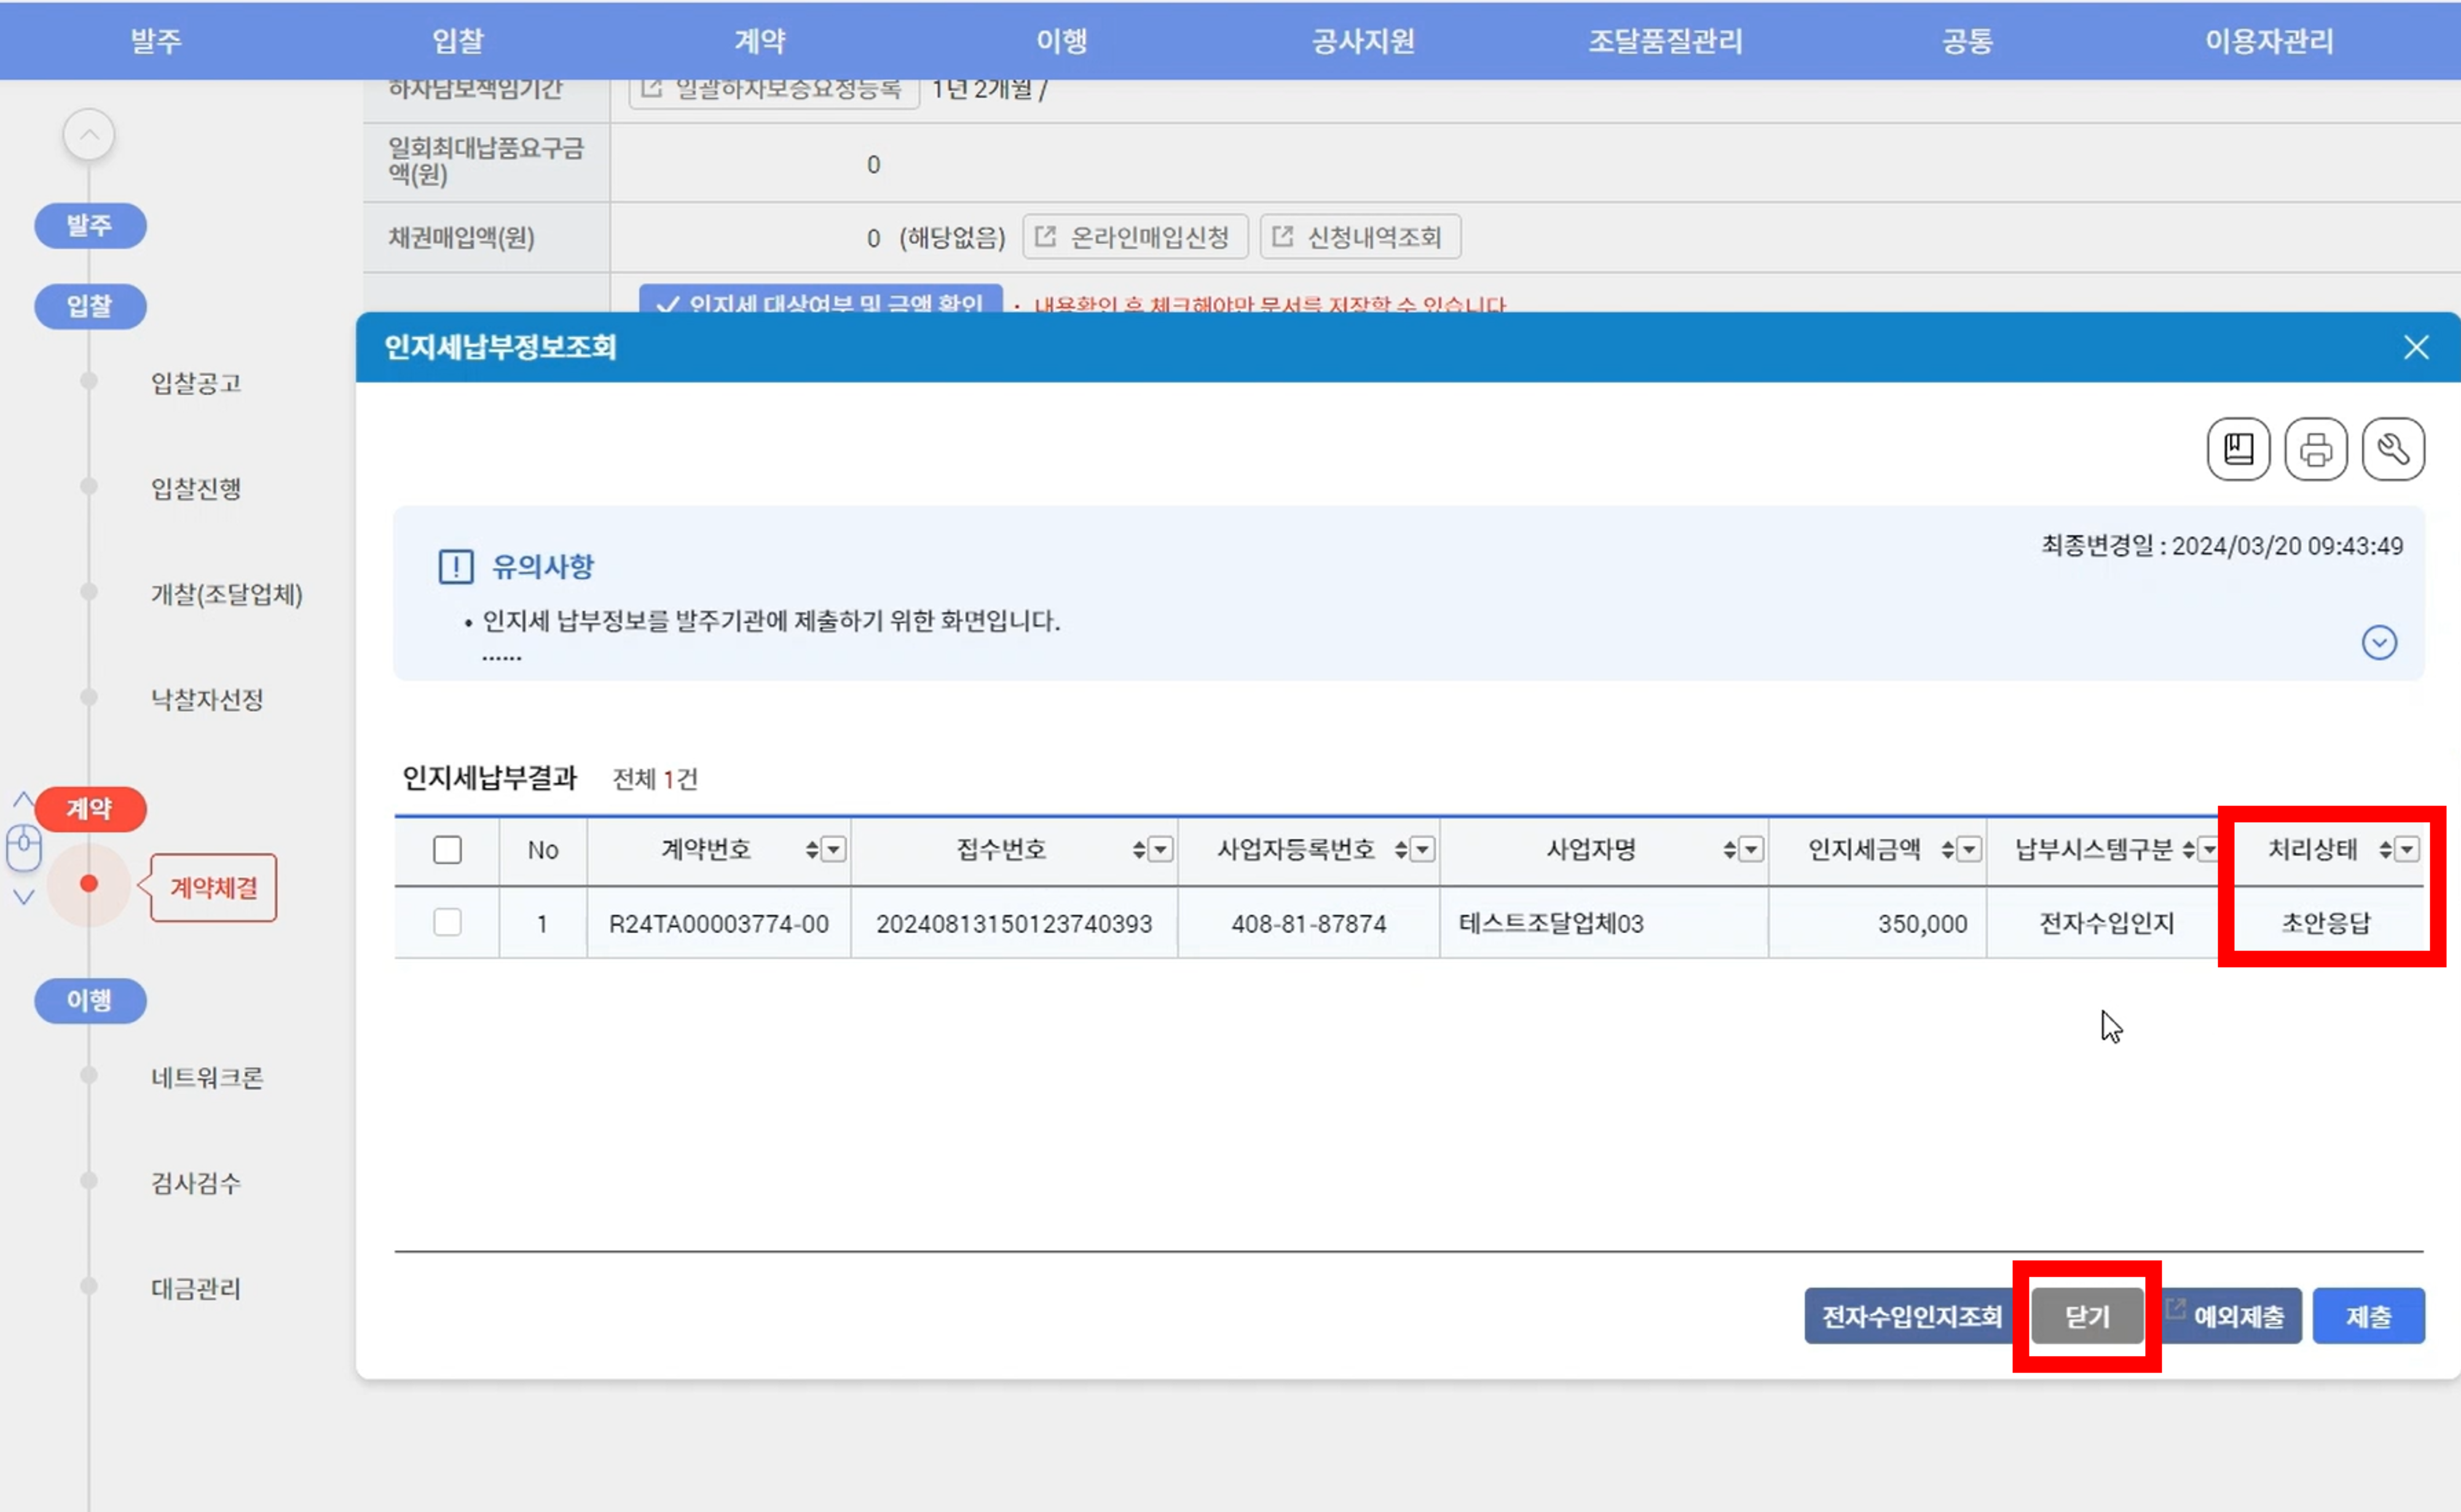Click the 온라인매입신청 external-link icon
Screen dimensions: 2461x1512
click(1045, 236)
